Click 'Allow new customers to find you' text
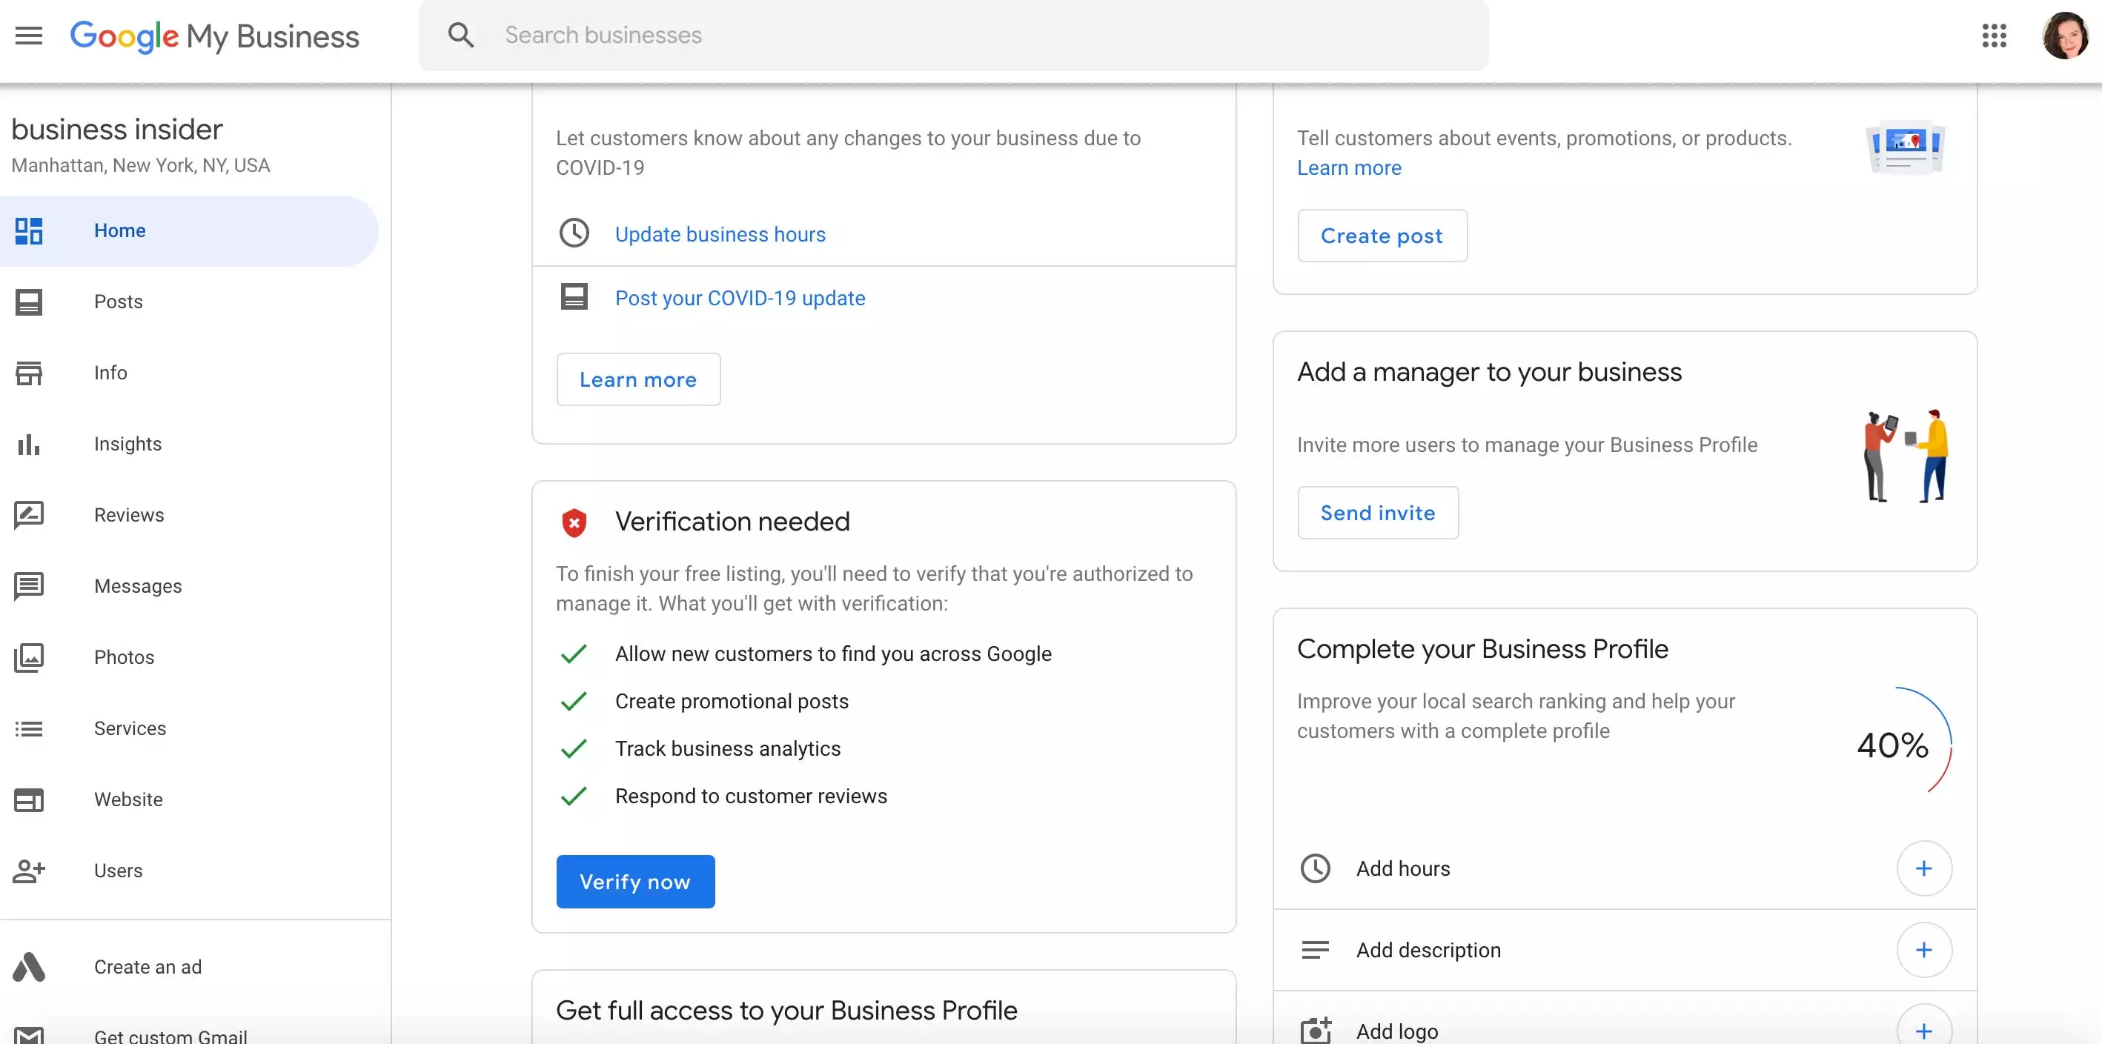 [x=833, y=654]
